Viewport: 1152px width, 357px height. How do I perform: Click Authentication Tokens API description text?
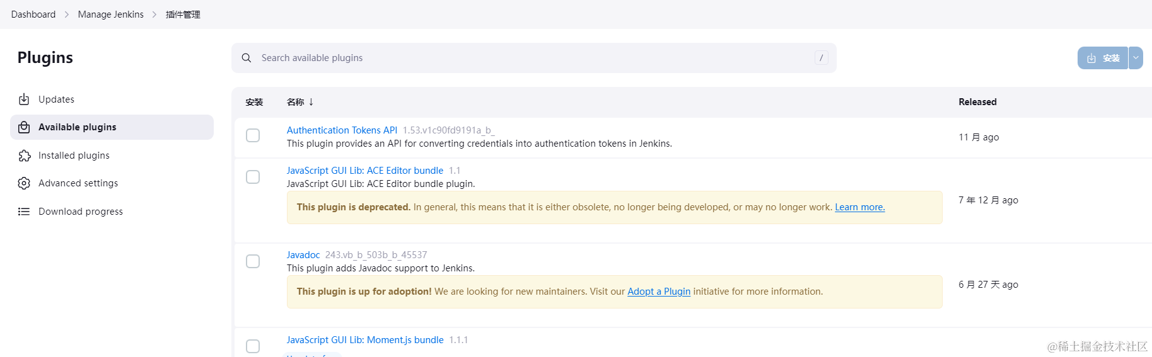click(x=479, y=144)
